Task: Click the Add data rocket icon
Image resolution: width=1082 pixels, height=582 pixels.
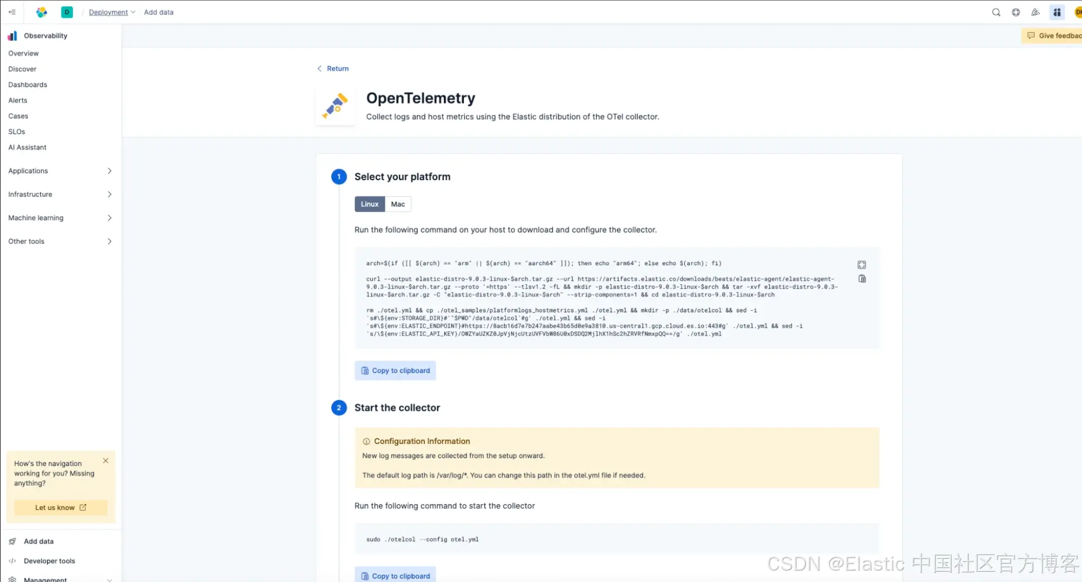Action: [12, 541]
